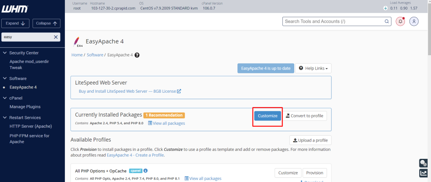Click the cpanel tag label
431x182 pixels.
(136, 171)
